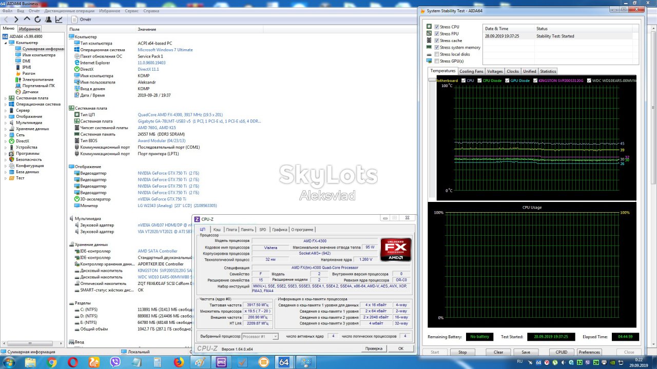This screenshot has height=369, width=657.
Task: Open the graph/stability test toolbar icon
Action: pos(59,19)
